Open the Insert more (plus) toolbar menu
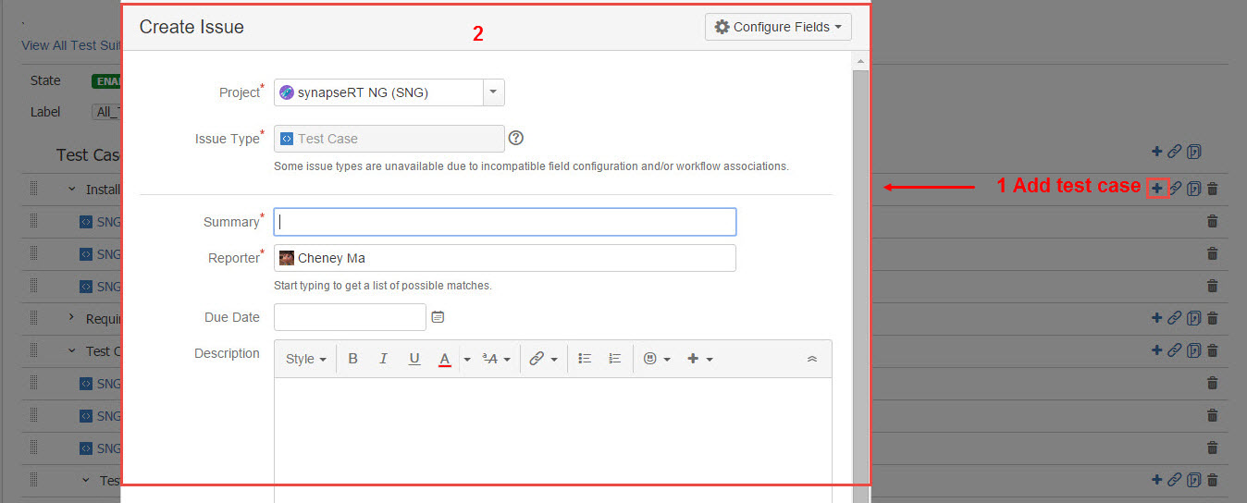 pyautogui.click(x=699, y=359)
